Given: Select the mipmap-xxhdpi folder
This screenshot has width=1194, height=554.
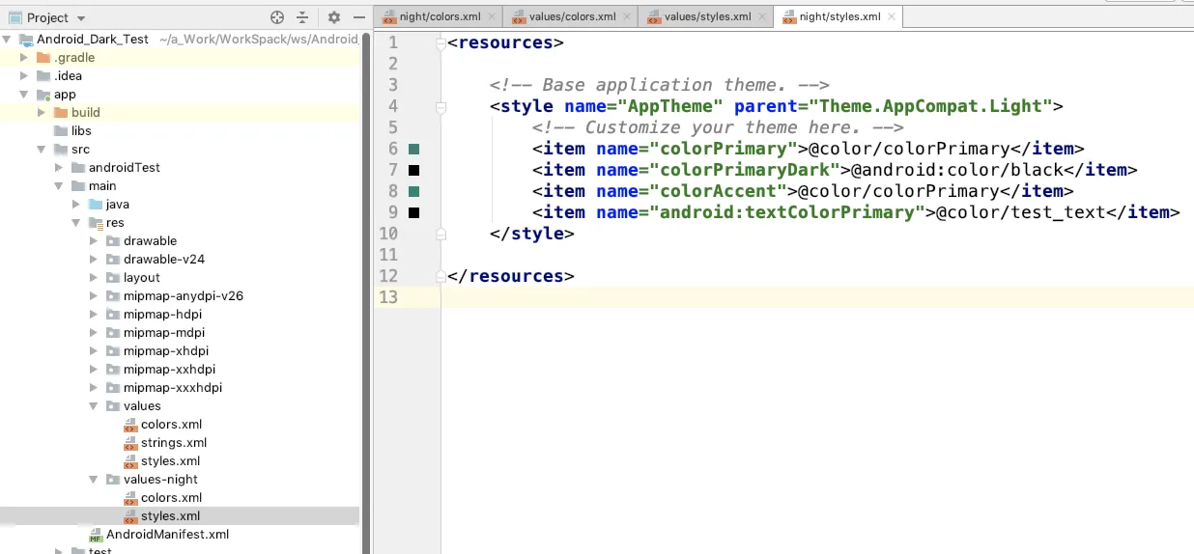Looking at the screenshot, I should coord(169,370).
